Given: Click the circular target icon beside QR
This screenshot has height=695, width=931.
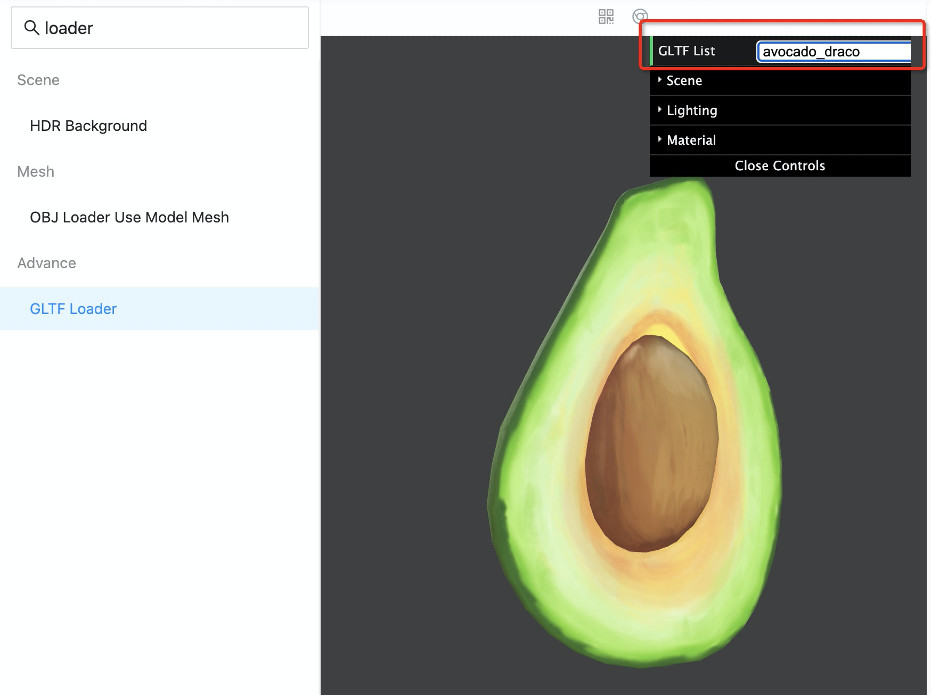Looking at the screenshot, I should [640, 16].
